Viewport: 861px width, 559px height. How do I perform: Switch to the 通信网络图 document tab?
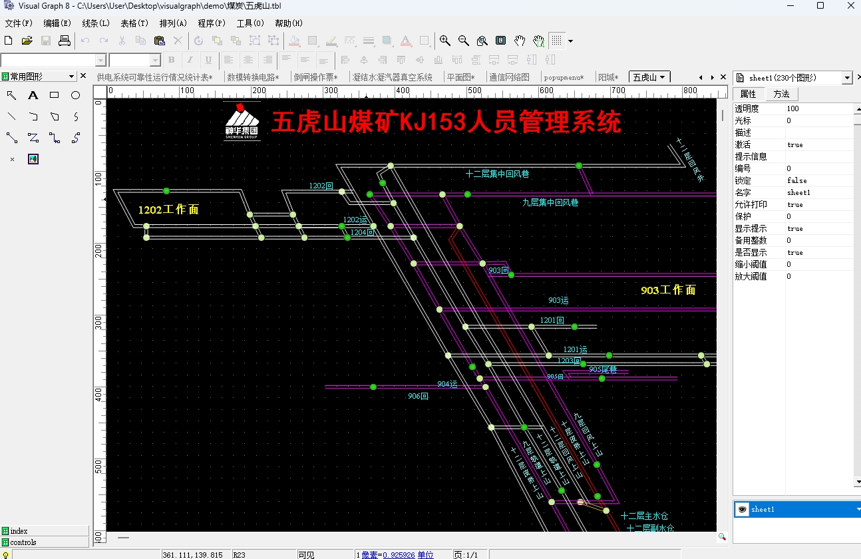510,77
